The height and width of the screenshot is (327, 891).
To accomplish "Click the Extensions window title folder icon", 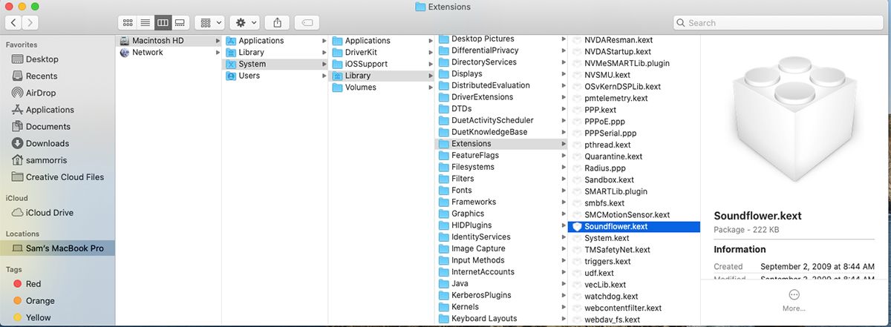I will click(420, 7).
